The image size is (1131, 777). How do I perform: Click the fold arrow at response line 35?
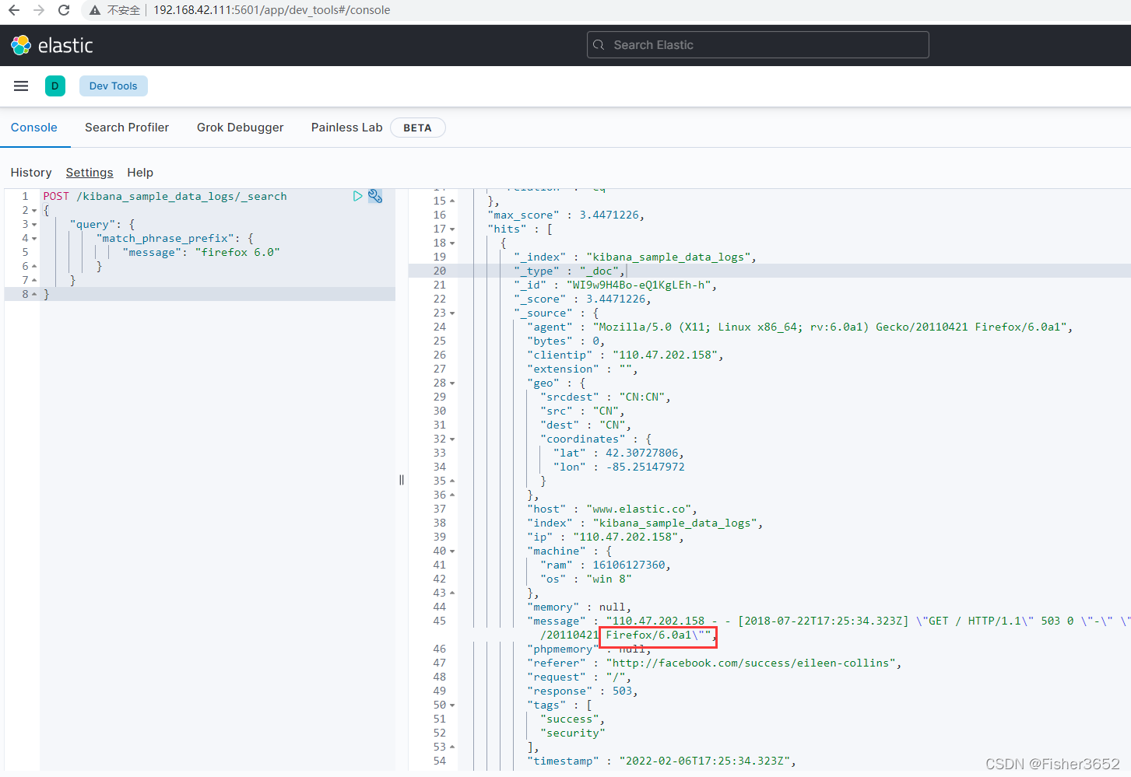pos(452,481)
